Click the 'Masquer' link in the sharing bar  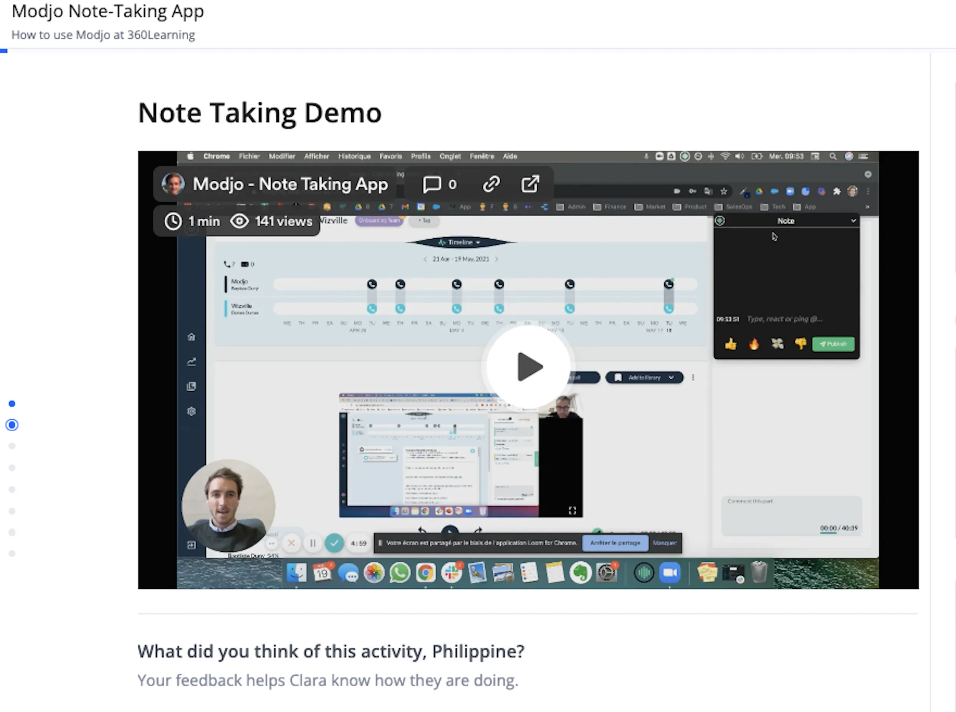665,542
